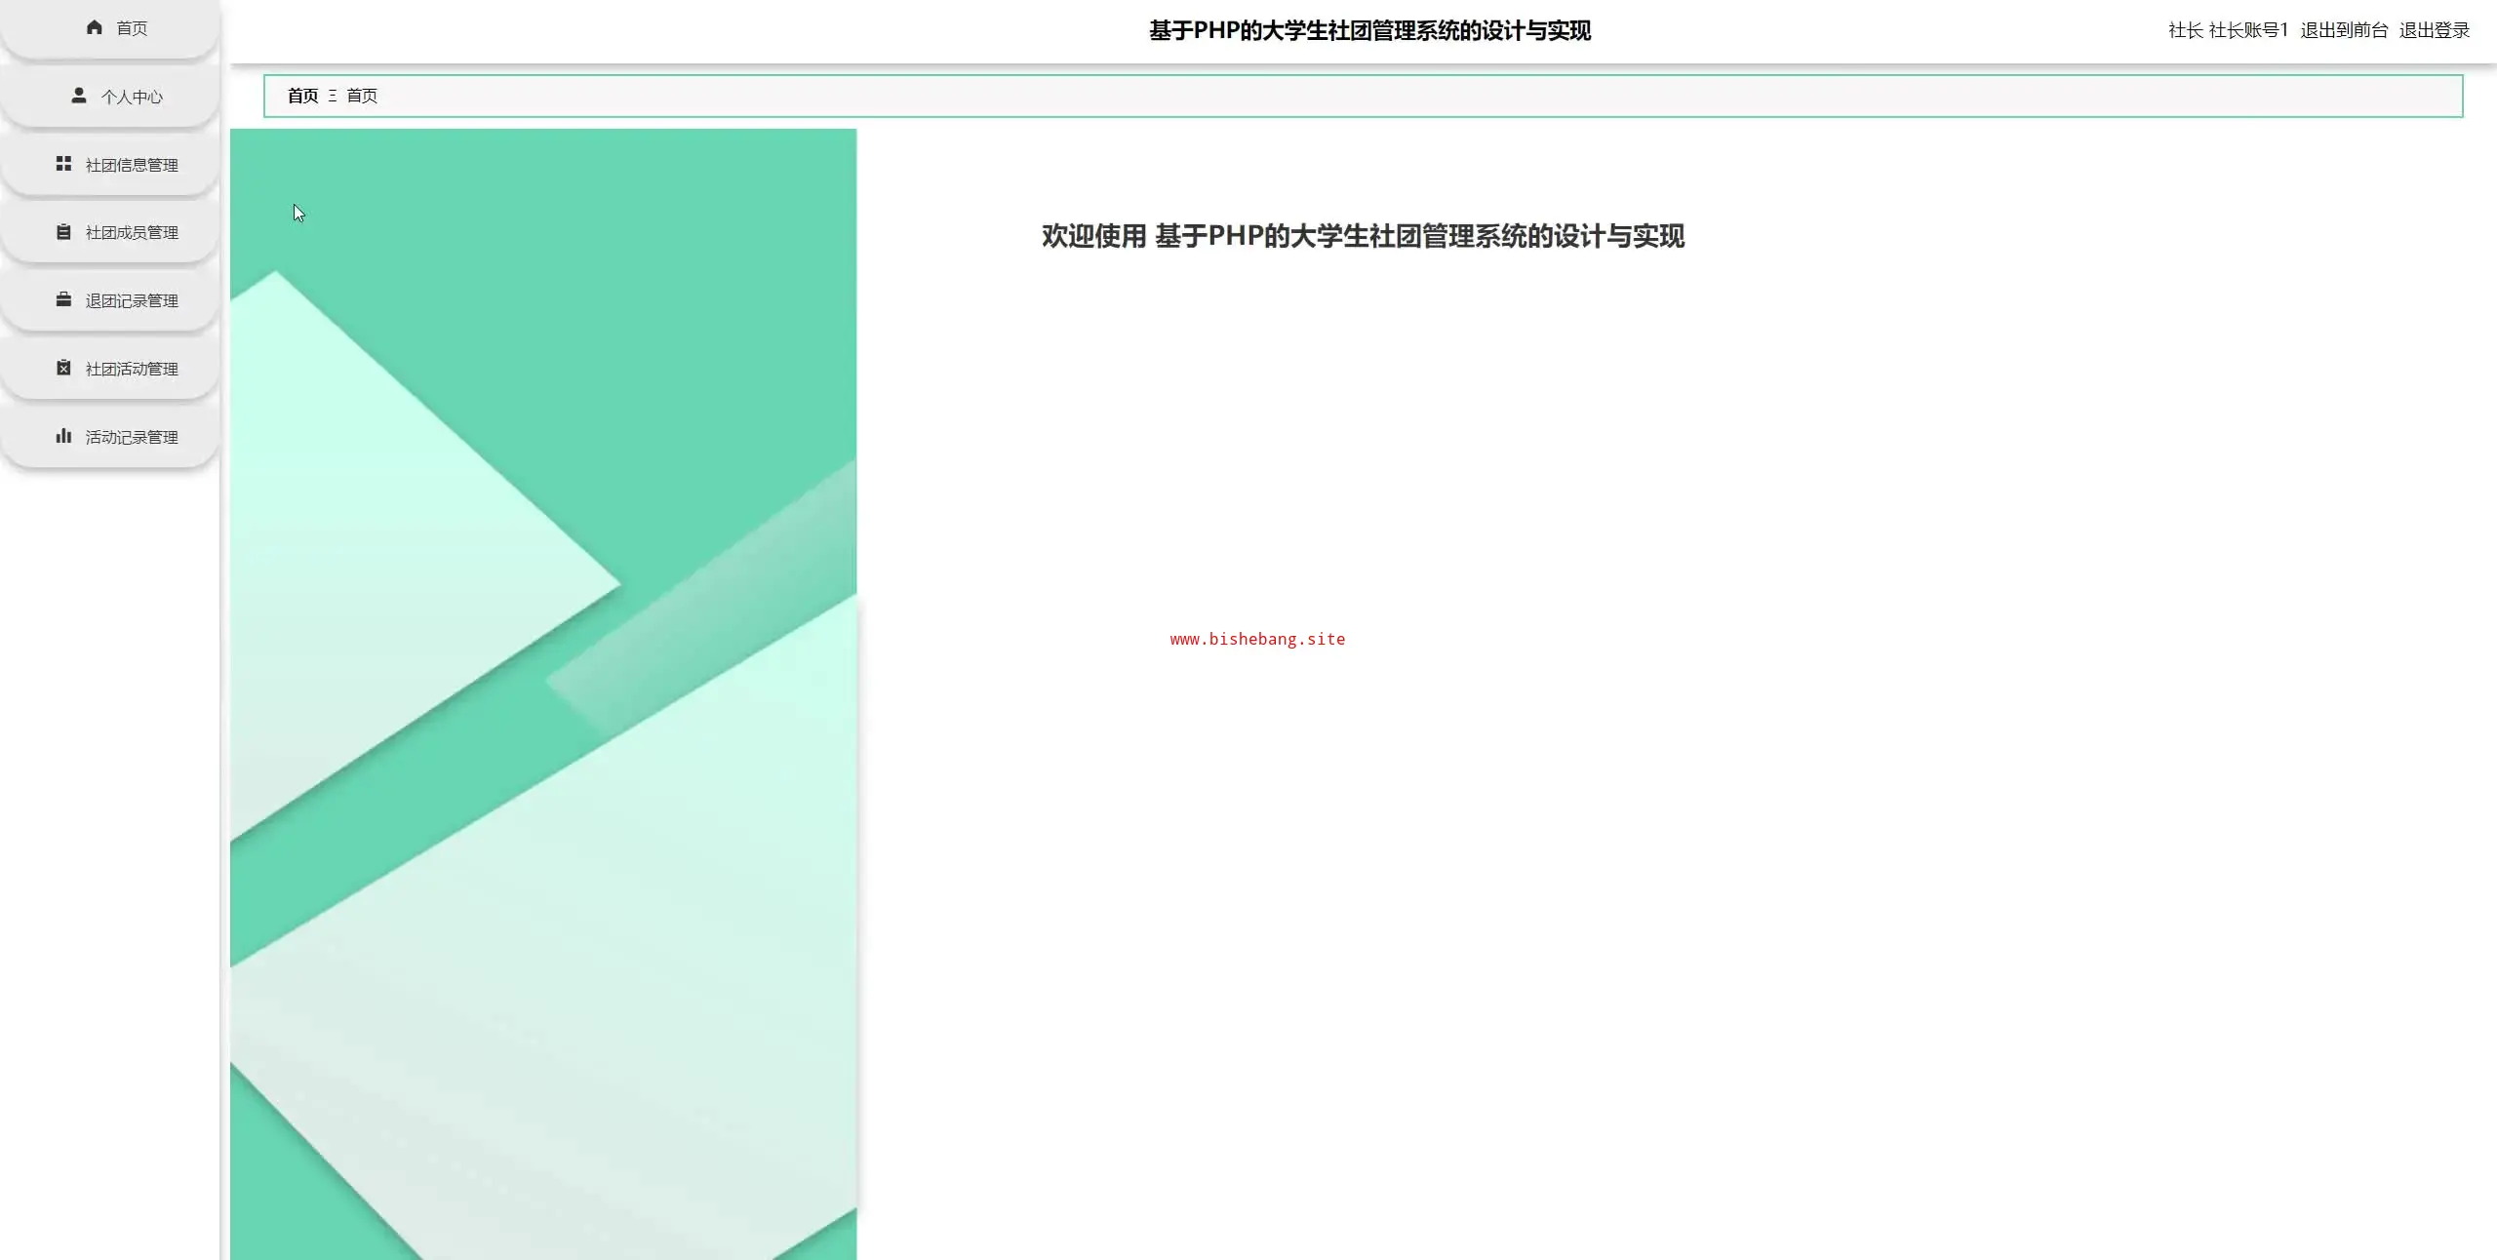The width and height of the screenshot is (2497, 1260).
Task: Click the briefcase icon for 退团记录管理
Action: 63,299
